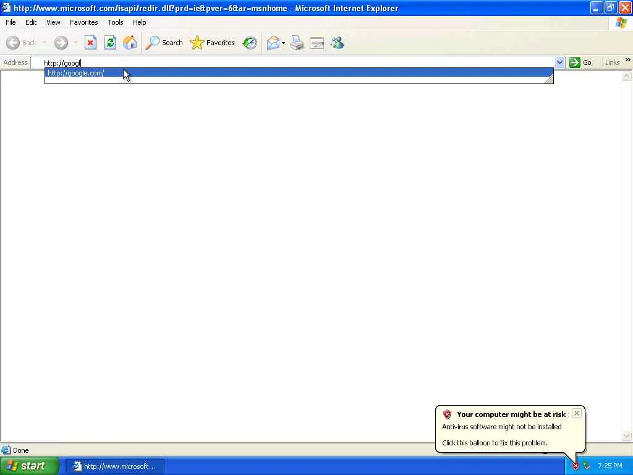Viewport: 633px width, 475px height.
Task: Open the Favorites menu
Action: click(x=83, y=22)
